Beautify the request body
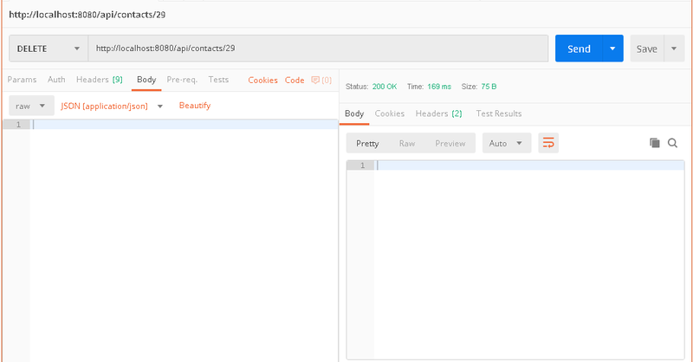 (194, 106)
